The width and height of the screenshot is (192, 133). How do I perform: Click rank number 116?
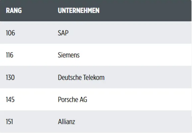pos(10,55)
